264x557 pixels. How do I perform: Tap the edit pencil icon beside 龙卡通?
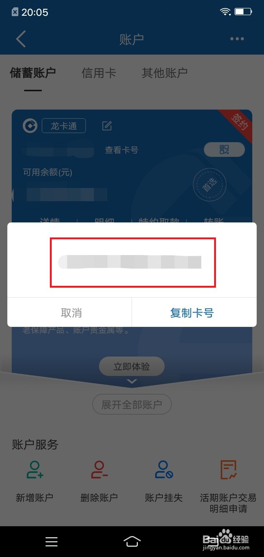click(107, 126)
